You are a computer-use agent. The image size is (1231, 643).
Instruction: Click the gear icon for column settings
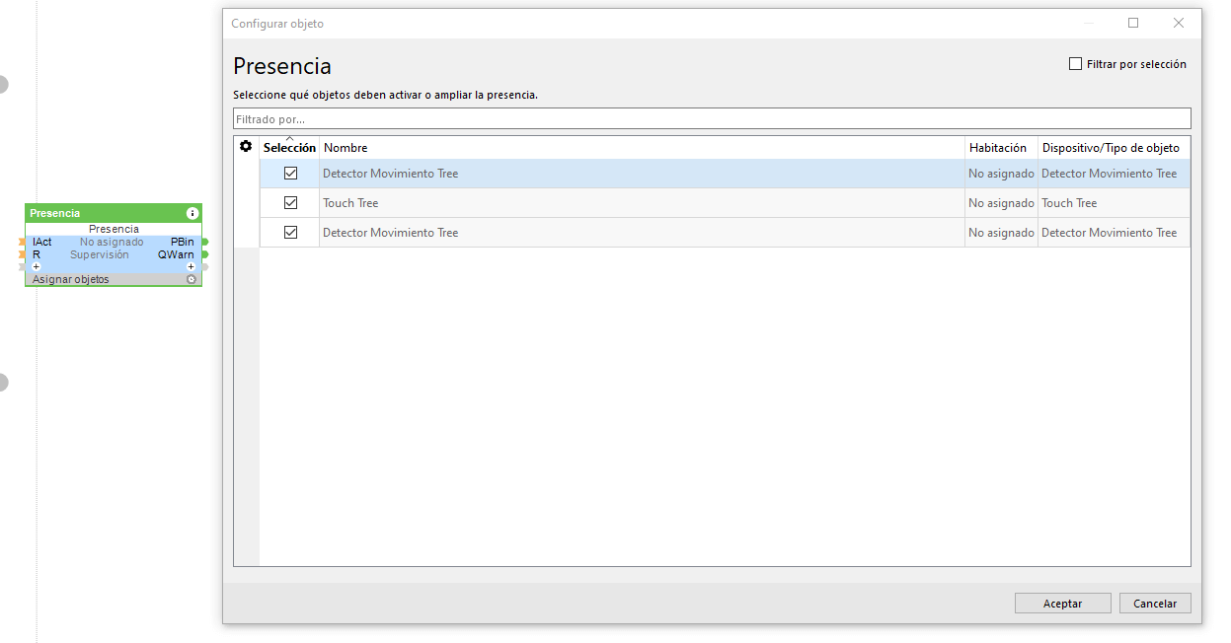[246, 147]
